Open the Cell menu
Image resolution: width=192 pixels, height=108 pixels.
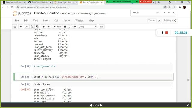[56, 21]
